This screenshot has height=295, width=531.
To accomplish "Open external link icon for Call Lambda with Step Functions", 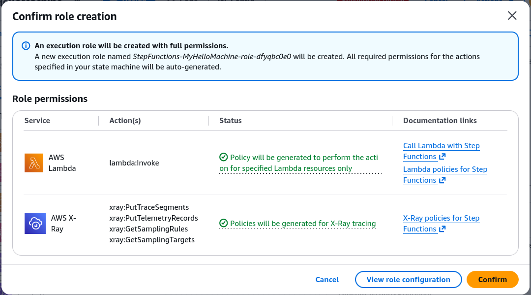I will pyautogui.click(x=442, y=157).
